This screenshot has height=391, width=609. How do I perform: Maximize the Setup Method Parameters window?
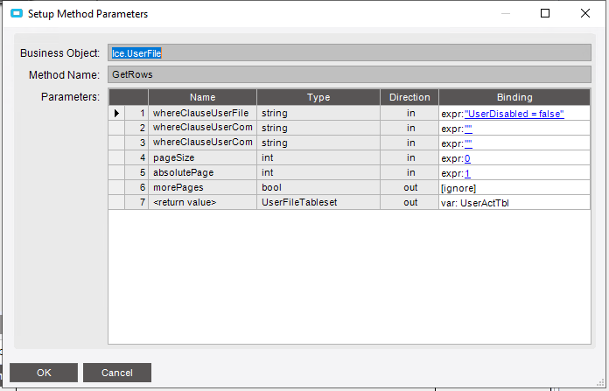click(x=545, y=14)
